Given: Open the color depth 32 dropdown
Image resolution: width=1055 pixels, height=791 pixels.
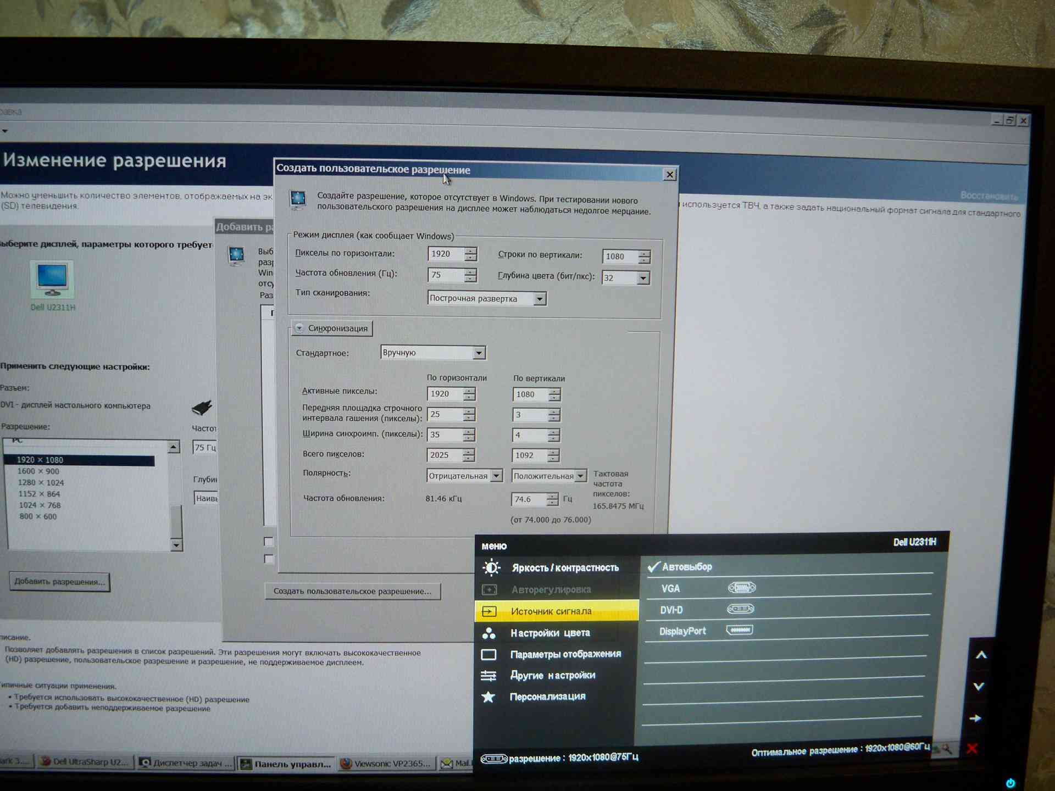Looking at the screenshot, I should (x=642, y=278).
